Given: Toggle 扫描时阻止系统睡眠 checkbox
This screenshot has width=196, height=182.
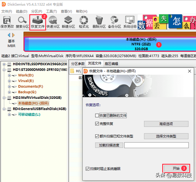Looking at the screenshot, I should coord(88,169).
